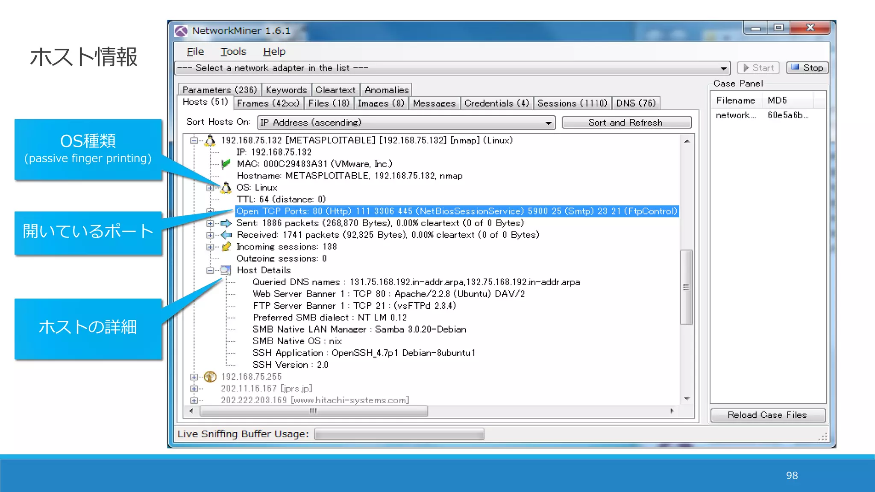Viewport: 875px width, 492px height.
Task: Click the green network card icon beside MAC
Action: coord(226,164)
